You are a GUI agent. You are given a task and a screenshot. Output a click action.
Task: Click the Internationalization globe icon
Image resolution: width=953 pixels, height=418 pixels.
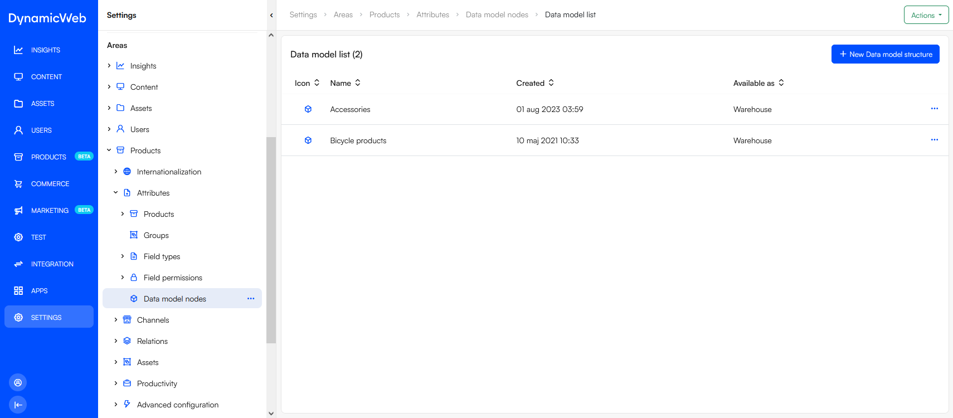(x=127, y=172)
